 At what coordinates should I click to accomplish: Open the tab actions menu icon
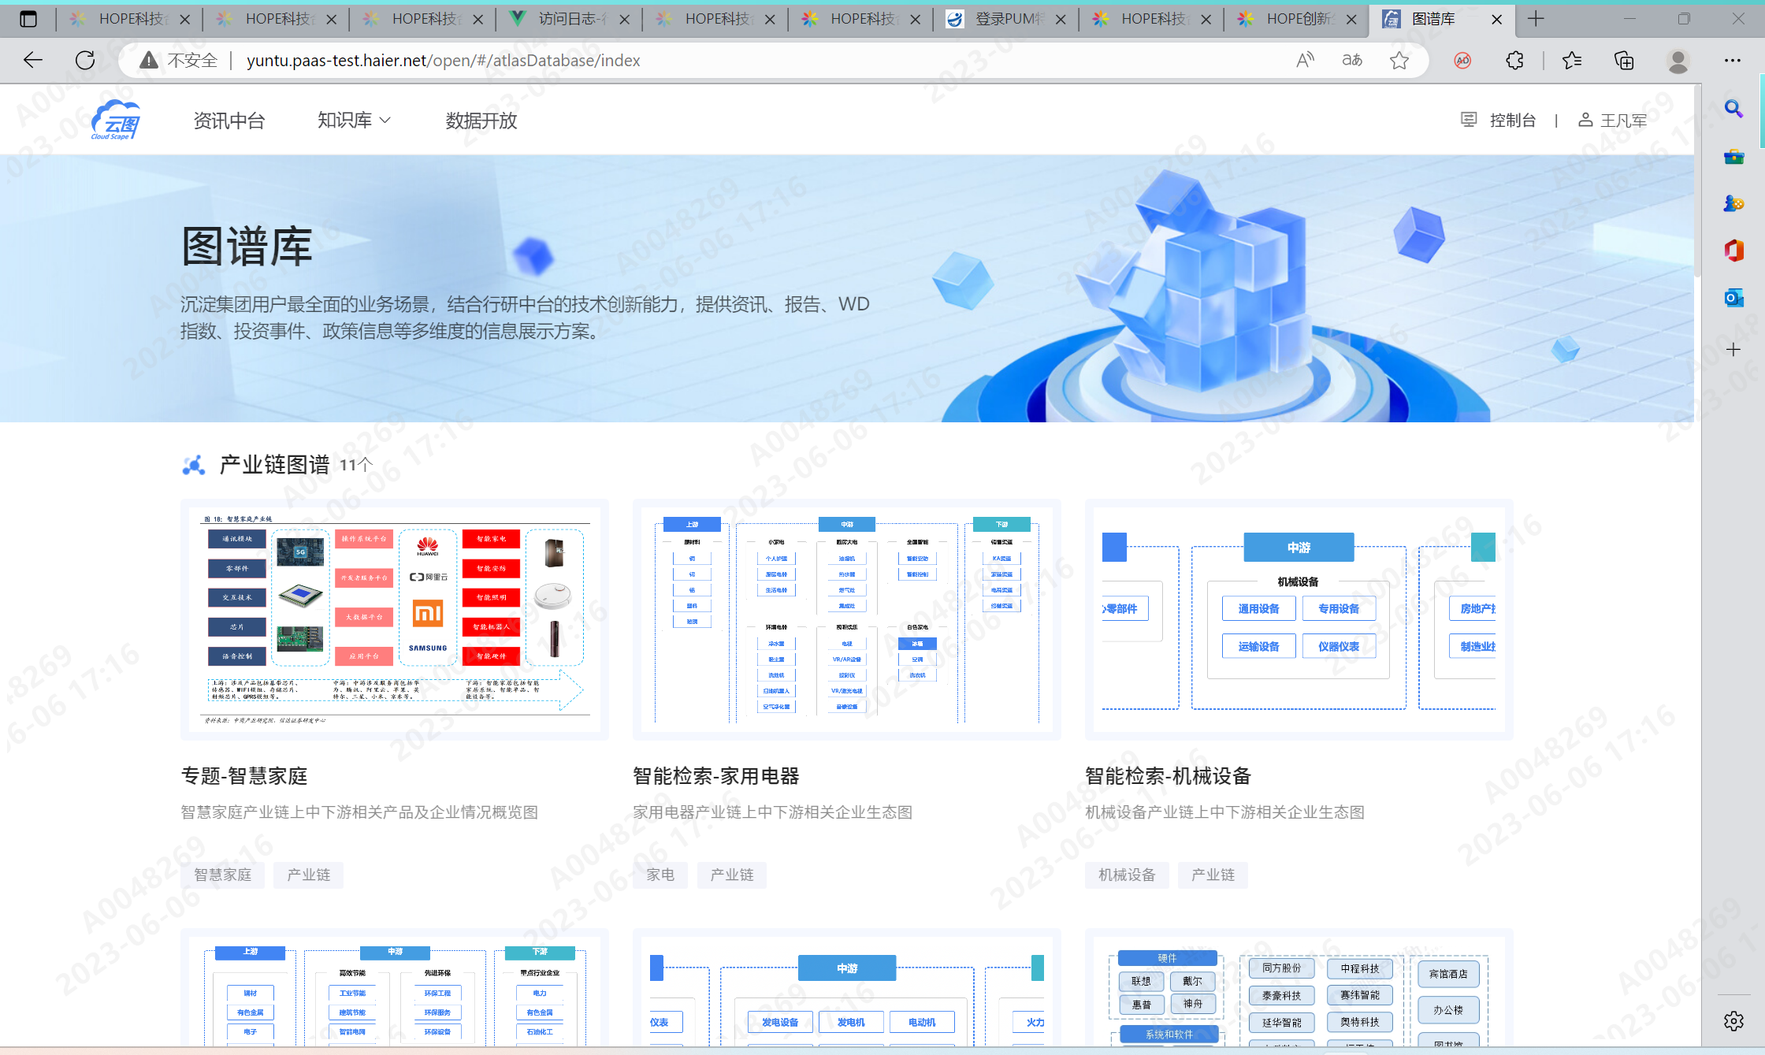(28, 19)
